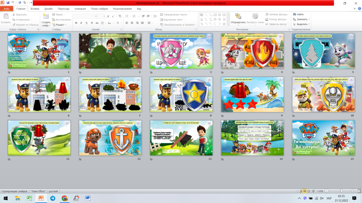Switch to slide sorter view in status bar

coord(305,191)
